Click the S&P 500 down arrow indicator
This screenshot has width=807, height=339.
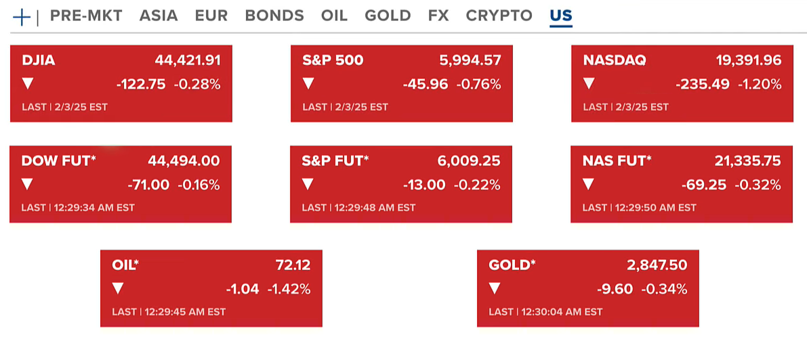tap(308, 84)
